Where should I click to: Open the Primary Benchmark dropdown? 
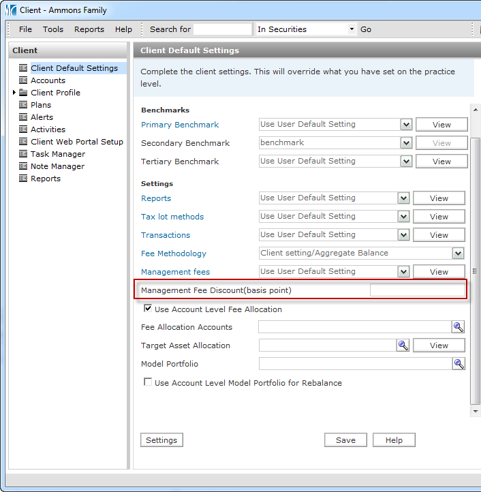click(x=406, y=125)
